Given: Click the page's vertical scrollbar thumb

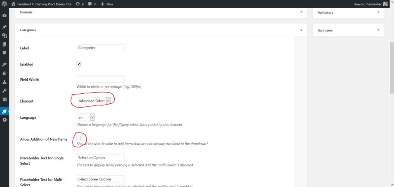Looking at the screenshot, I should coord(392,68).
